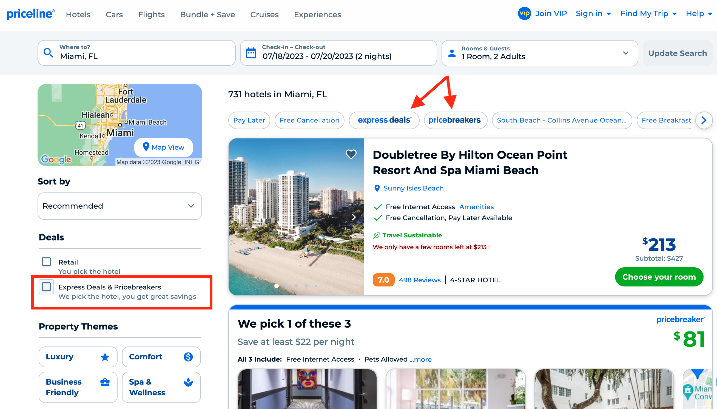717x409 pixels.
Task: Open the Sort by Recommended dropdown
Action: (x=120, y=206)
